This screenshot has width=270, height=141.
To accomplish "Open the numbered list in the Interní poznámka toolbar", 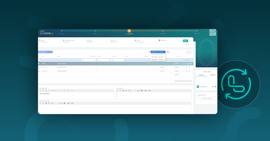I will click(150, 90).
